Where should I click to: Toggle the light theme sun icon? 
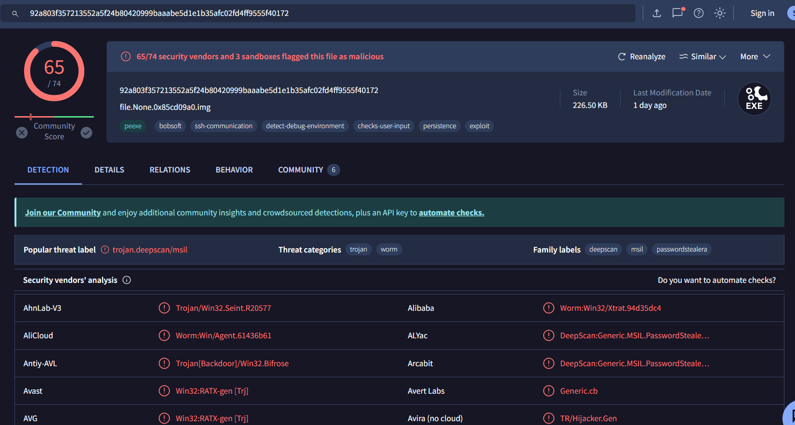[x=719, y=13]
